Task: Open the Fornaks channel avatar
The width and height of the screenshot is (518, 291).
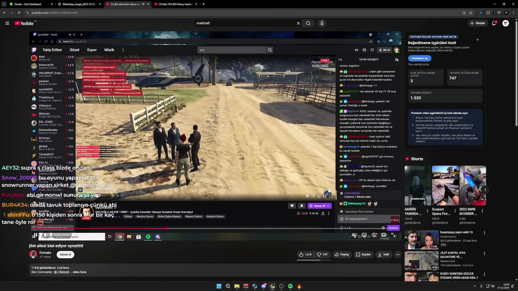Action: click(33, 254)
